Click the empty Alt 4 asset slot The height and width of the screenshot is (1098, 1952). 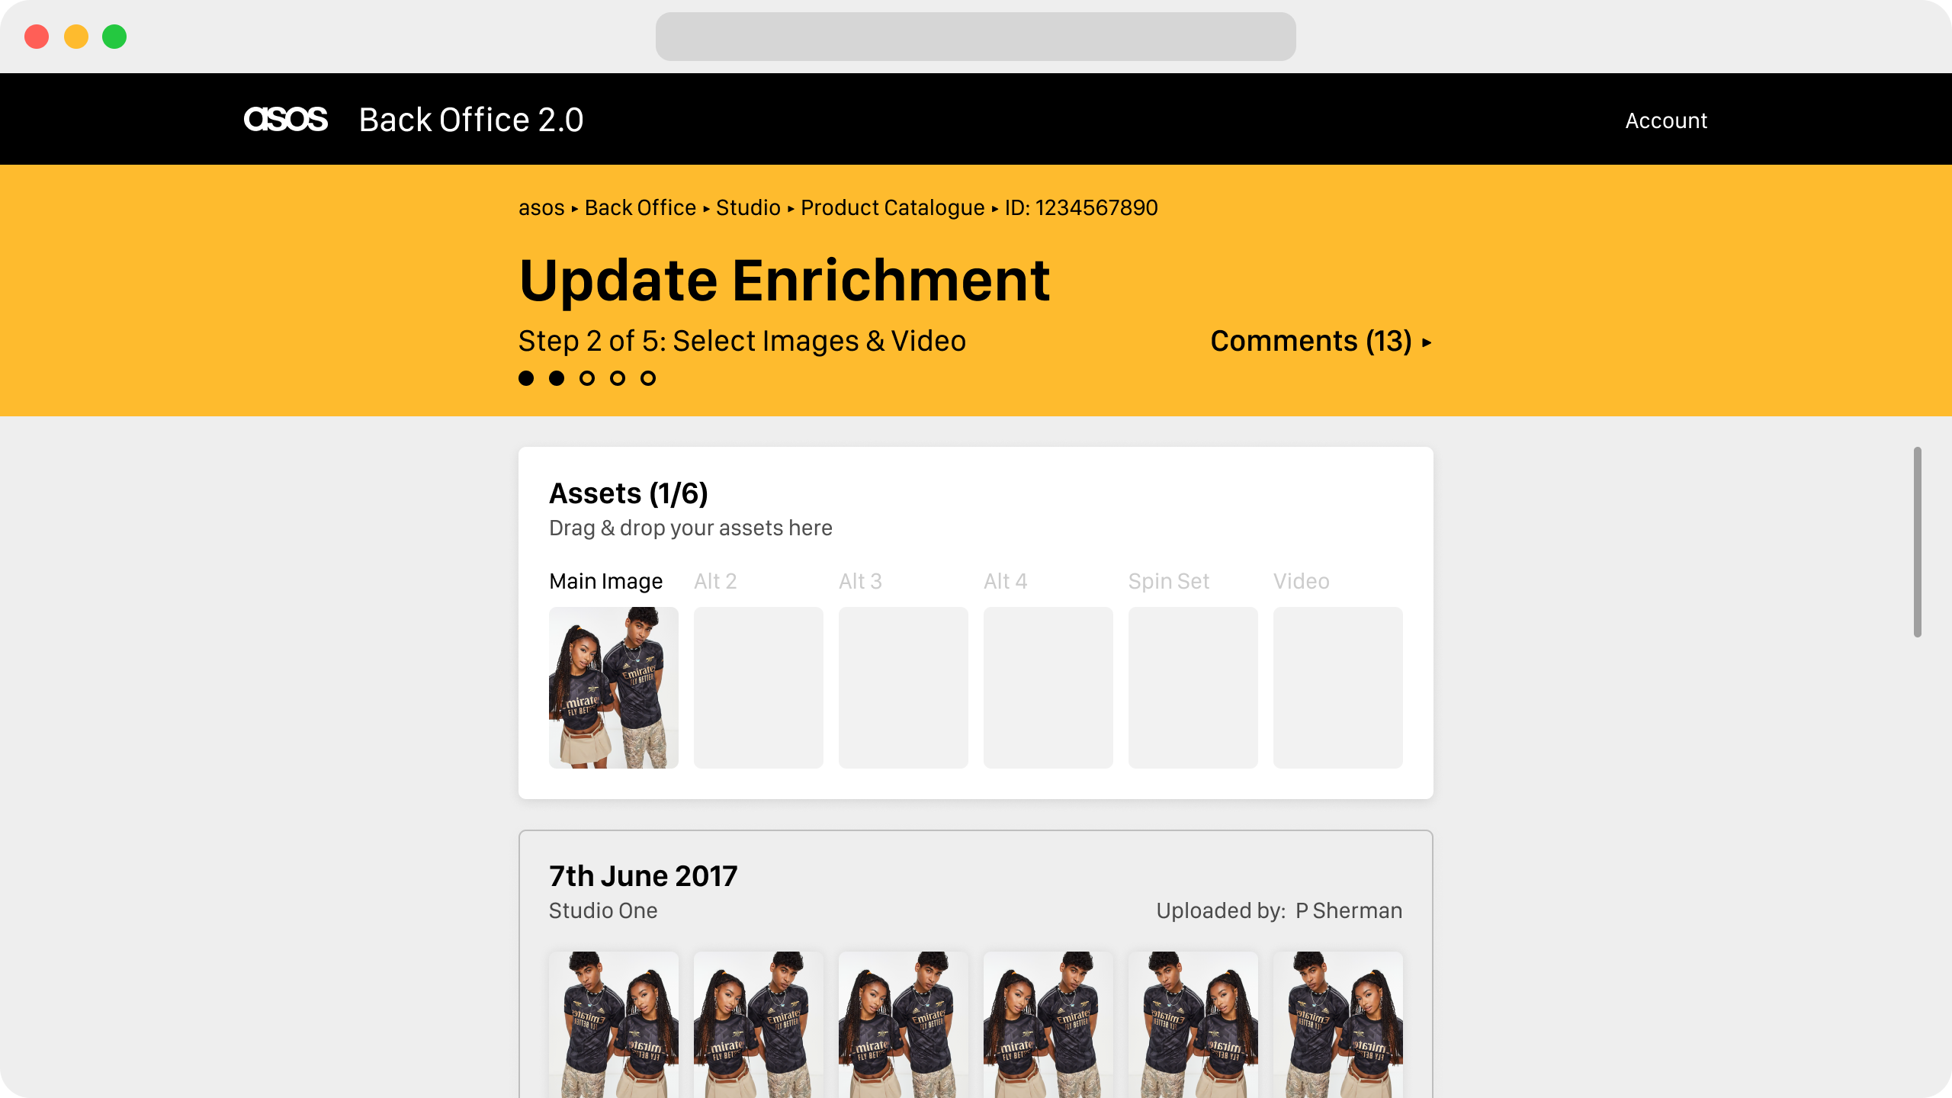point(1048,688)
